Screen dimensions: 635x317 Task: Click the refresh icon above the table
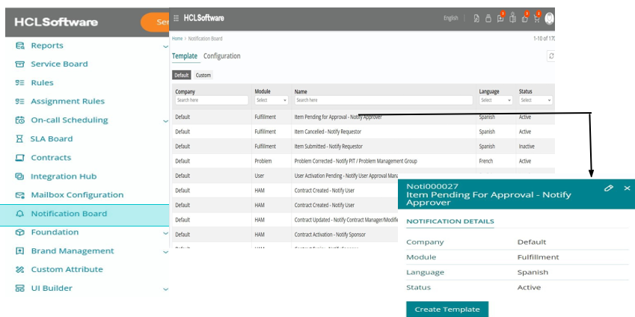coord(550,56)
